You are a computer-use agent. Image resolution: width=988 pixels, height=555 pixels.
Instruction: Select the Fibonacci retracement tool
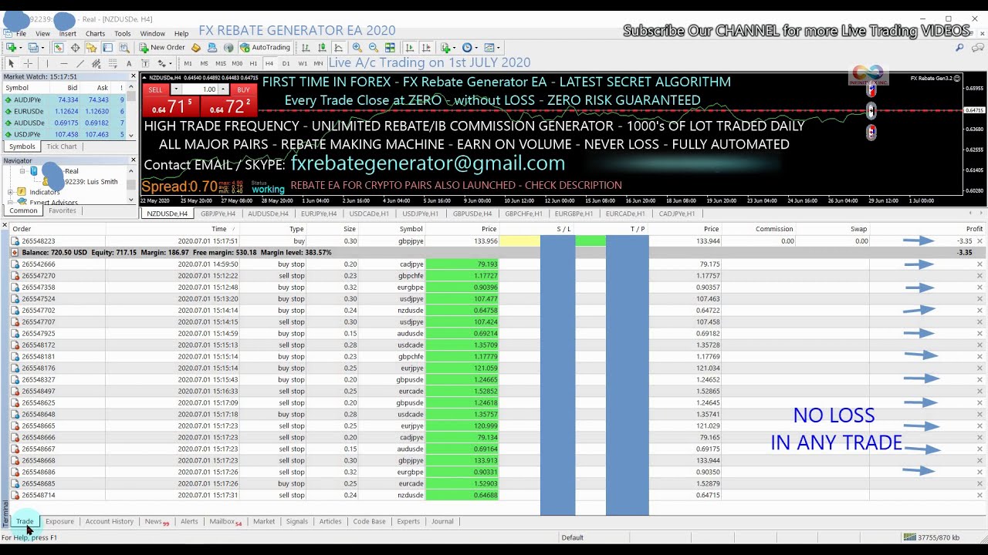[x=113, y=63]
